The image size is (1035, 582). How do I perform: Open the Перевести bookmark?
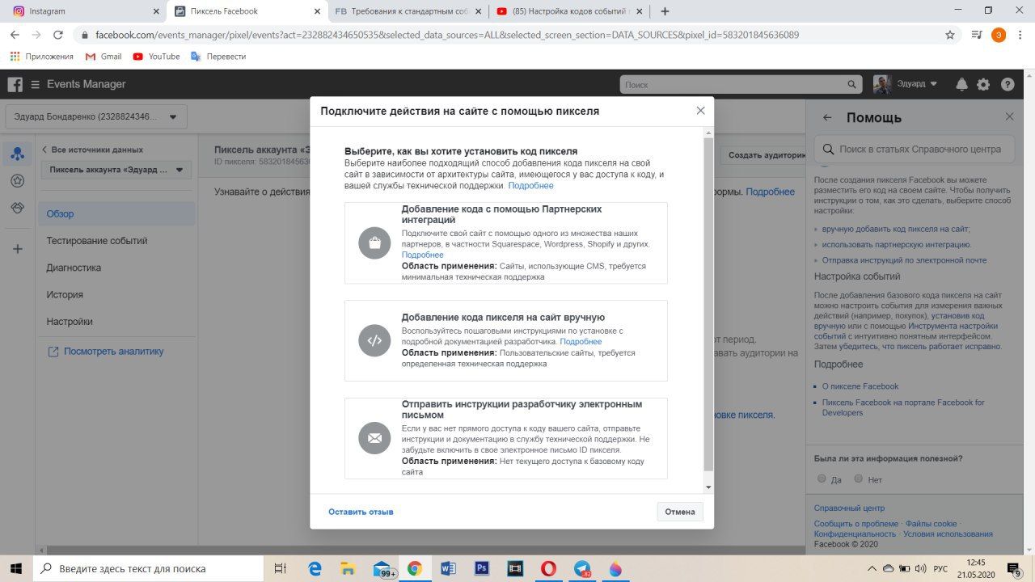[218, 57]
